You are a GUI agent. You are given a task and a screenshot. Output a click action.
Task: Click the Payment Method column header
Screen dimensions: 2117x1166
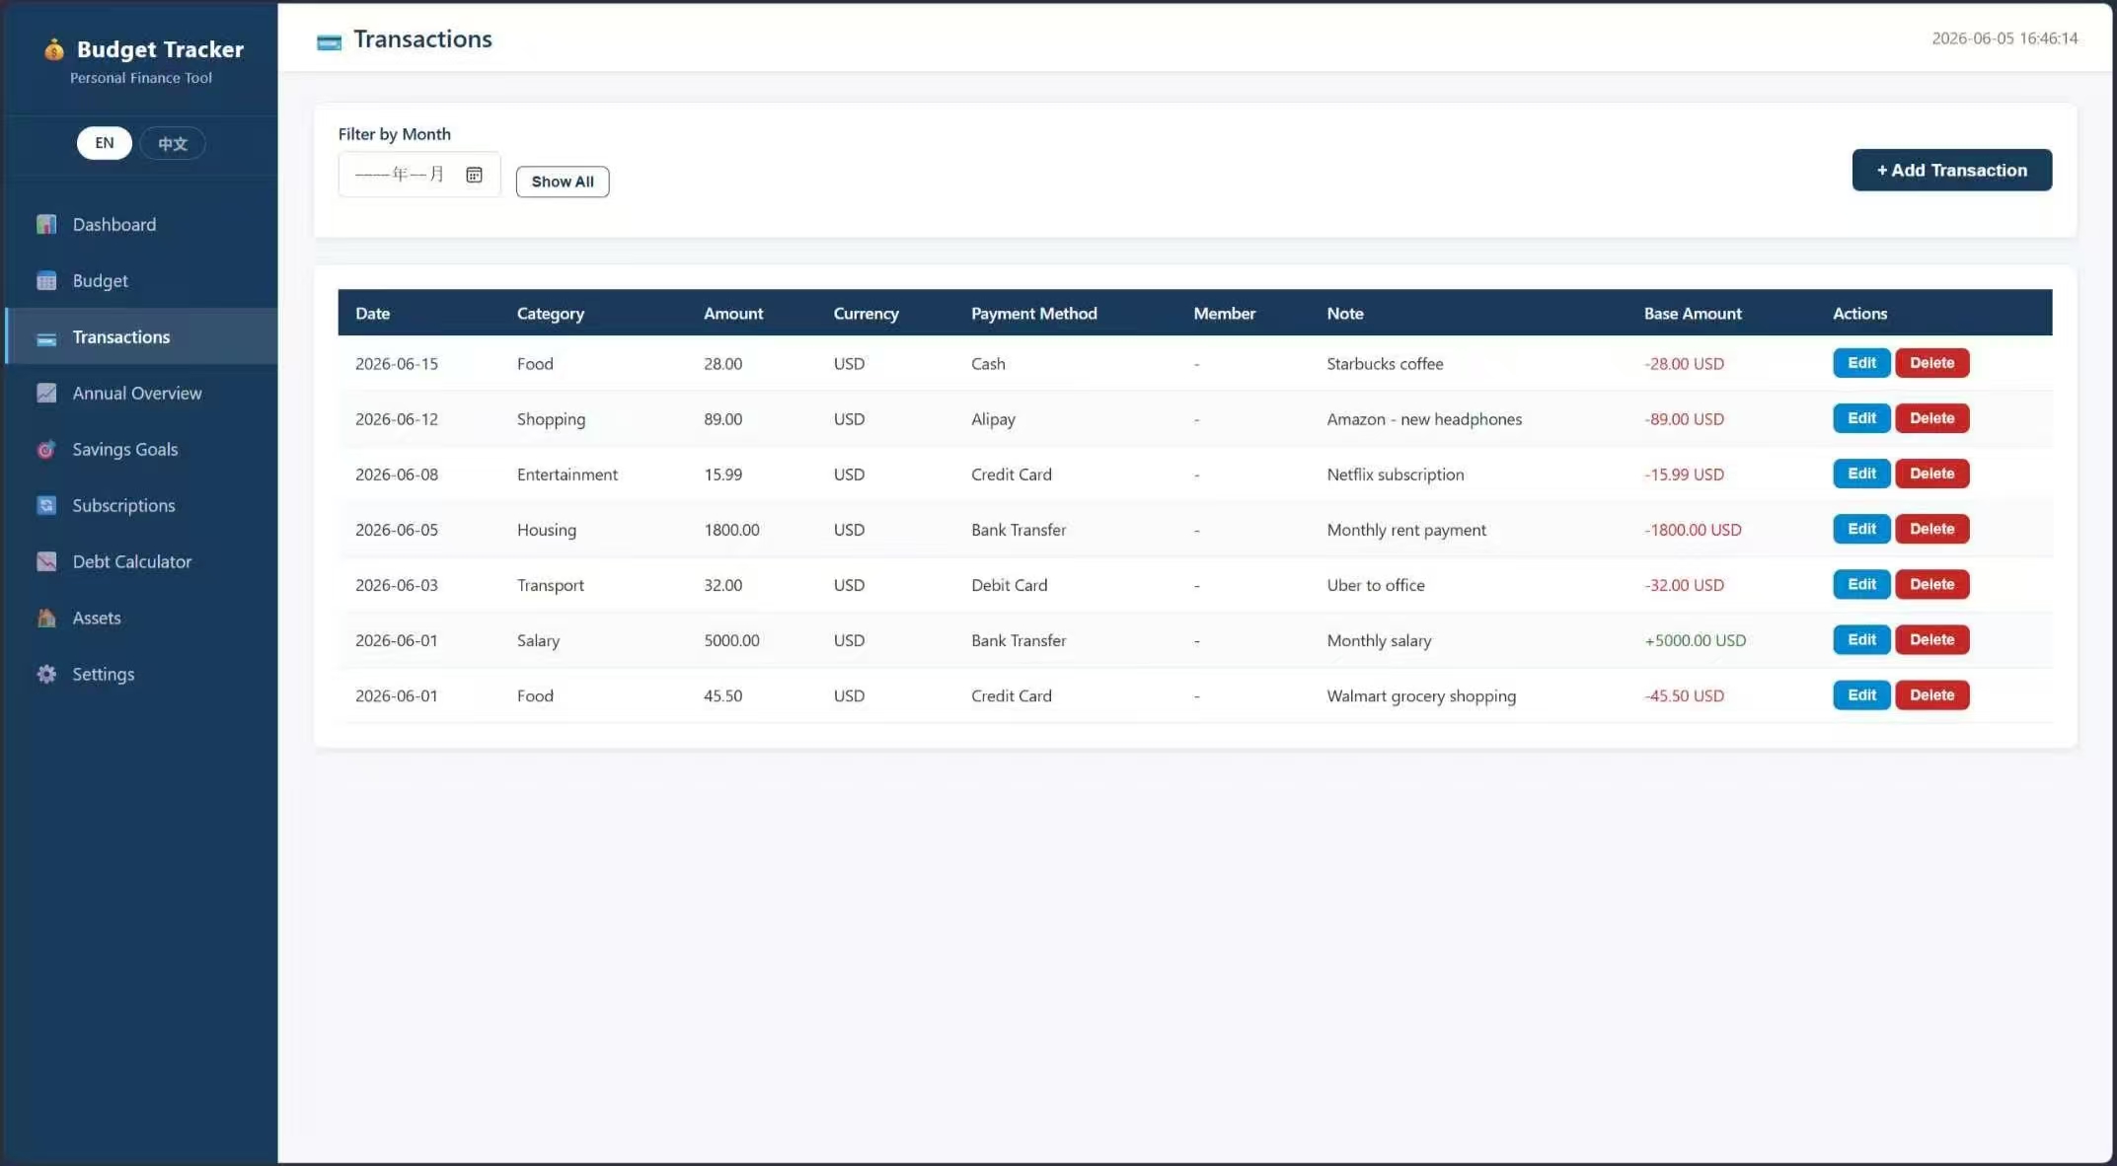(1033, 314)
